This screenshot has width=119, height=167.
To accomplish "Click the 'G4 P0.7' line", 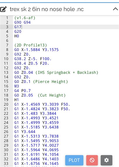I will click(22, 91).
